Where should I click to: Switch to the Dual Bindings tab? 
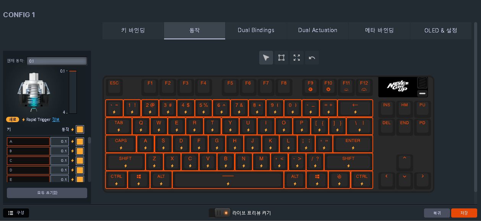(256, 31)
